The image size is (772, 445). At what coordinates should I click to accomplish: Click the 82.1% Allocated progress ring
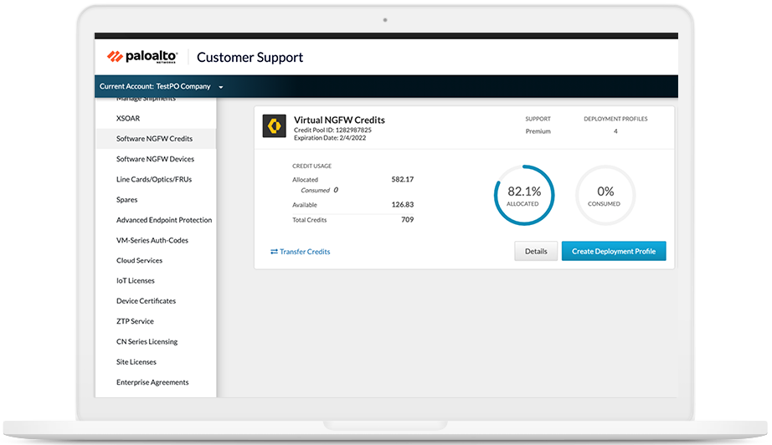(524, 195)
